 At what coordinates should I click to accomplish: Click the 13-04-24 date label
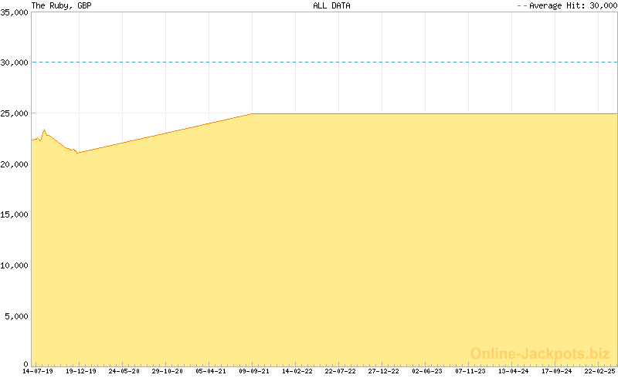pos(514,372)
